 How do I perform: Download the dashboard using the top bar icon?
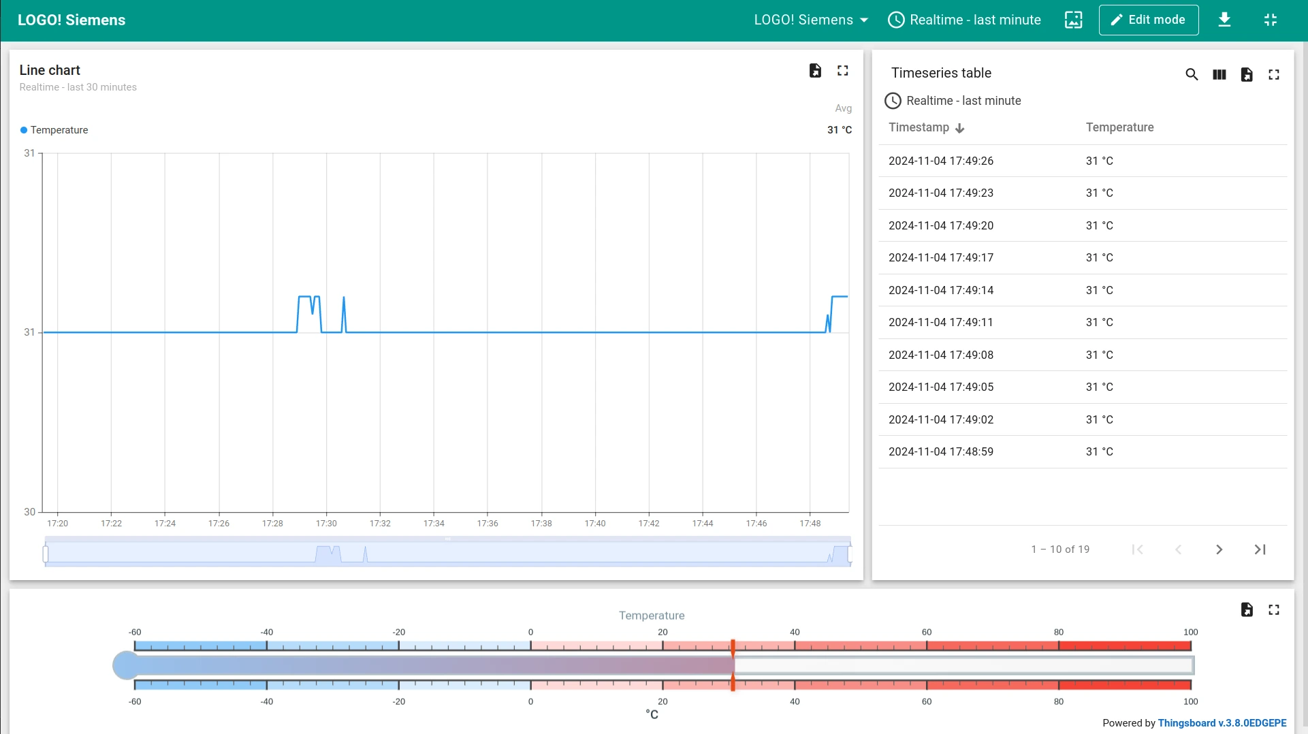1224,20
